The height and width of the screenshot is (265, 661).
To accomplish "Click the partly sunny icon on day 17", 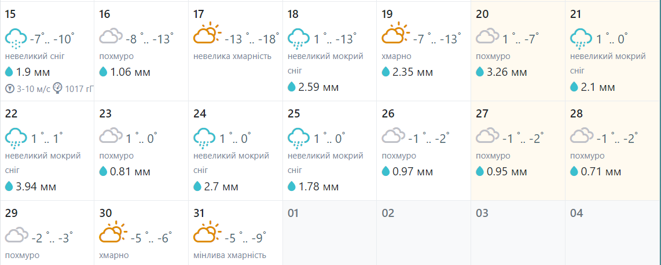I will [207, 35].
